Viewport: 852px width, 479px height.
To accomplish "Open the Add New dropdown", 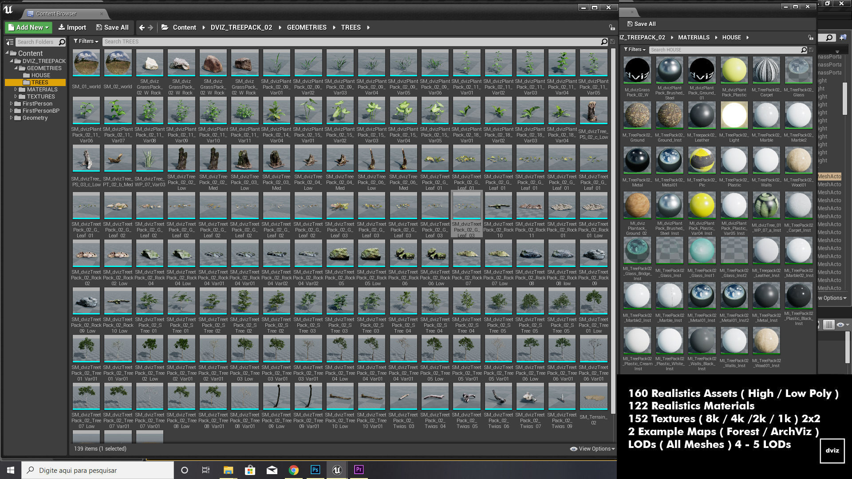I will tap(28, 27).
